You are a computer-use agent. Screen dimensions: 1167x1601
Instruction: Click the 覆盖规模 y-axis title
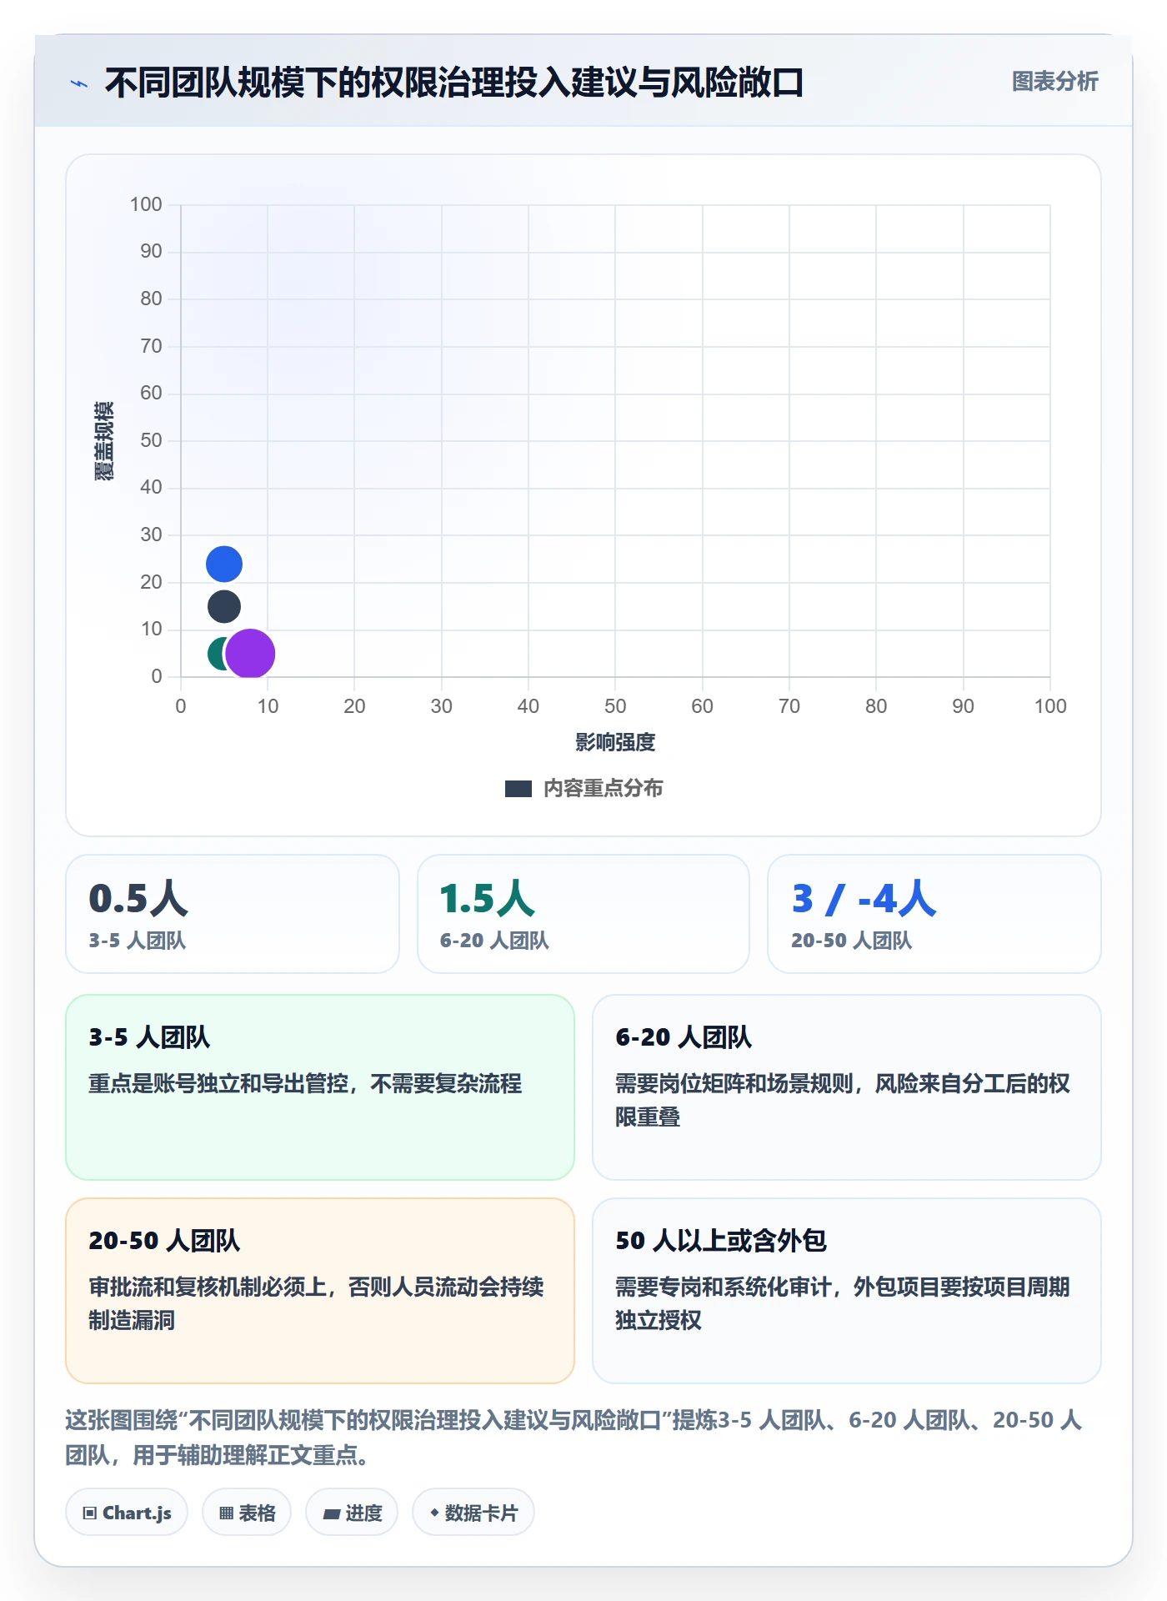tap(104, 441)
